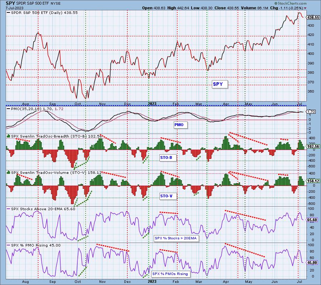The image size is (321, 285).
Task: Click the 7-Jul-2023 date text
Action: point(15,8)
